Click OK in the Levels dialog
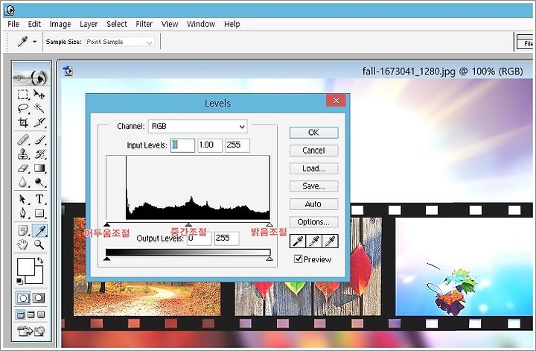 (x=314, y=133)
